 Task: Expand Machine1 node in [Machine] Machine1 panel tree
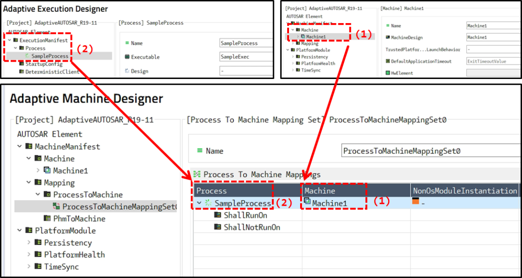point(298,37)
